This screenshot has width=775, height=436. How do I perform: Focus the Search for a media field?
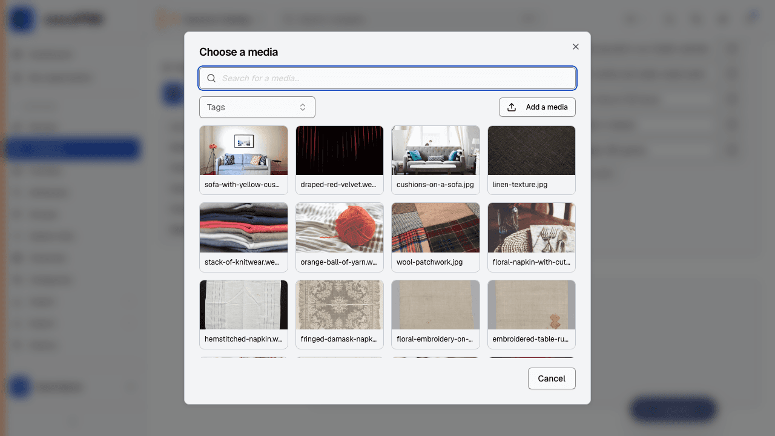tap(387, 78)
